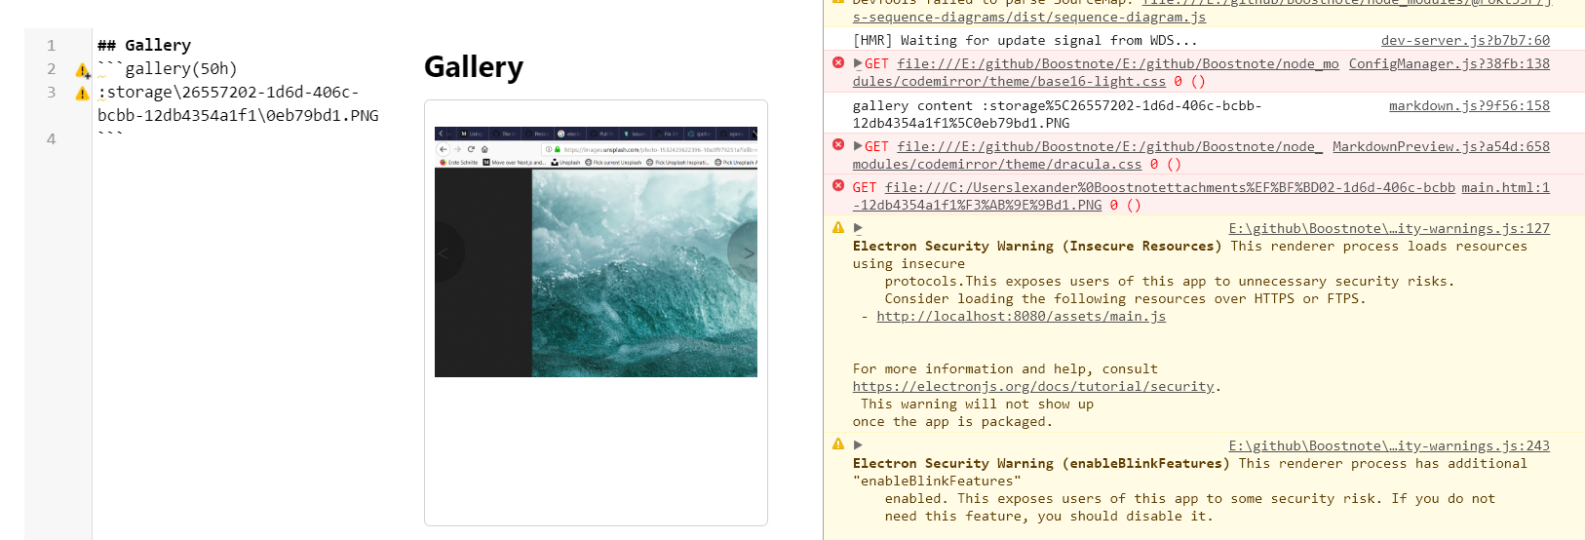The width and height of the screenshot is (1585, 540).
Task: Open the electronjs.org security tutorial link
Action: tap(1033, 386)
